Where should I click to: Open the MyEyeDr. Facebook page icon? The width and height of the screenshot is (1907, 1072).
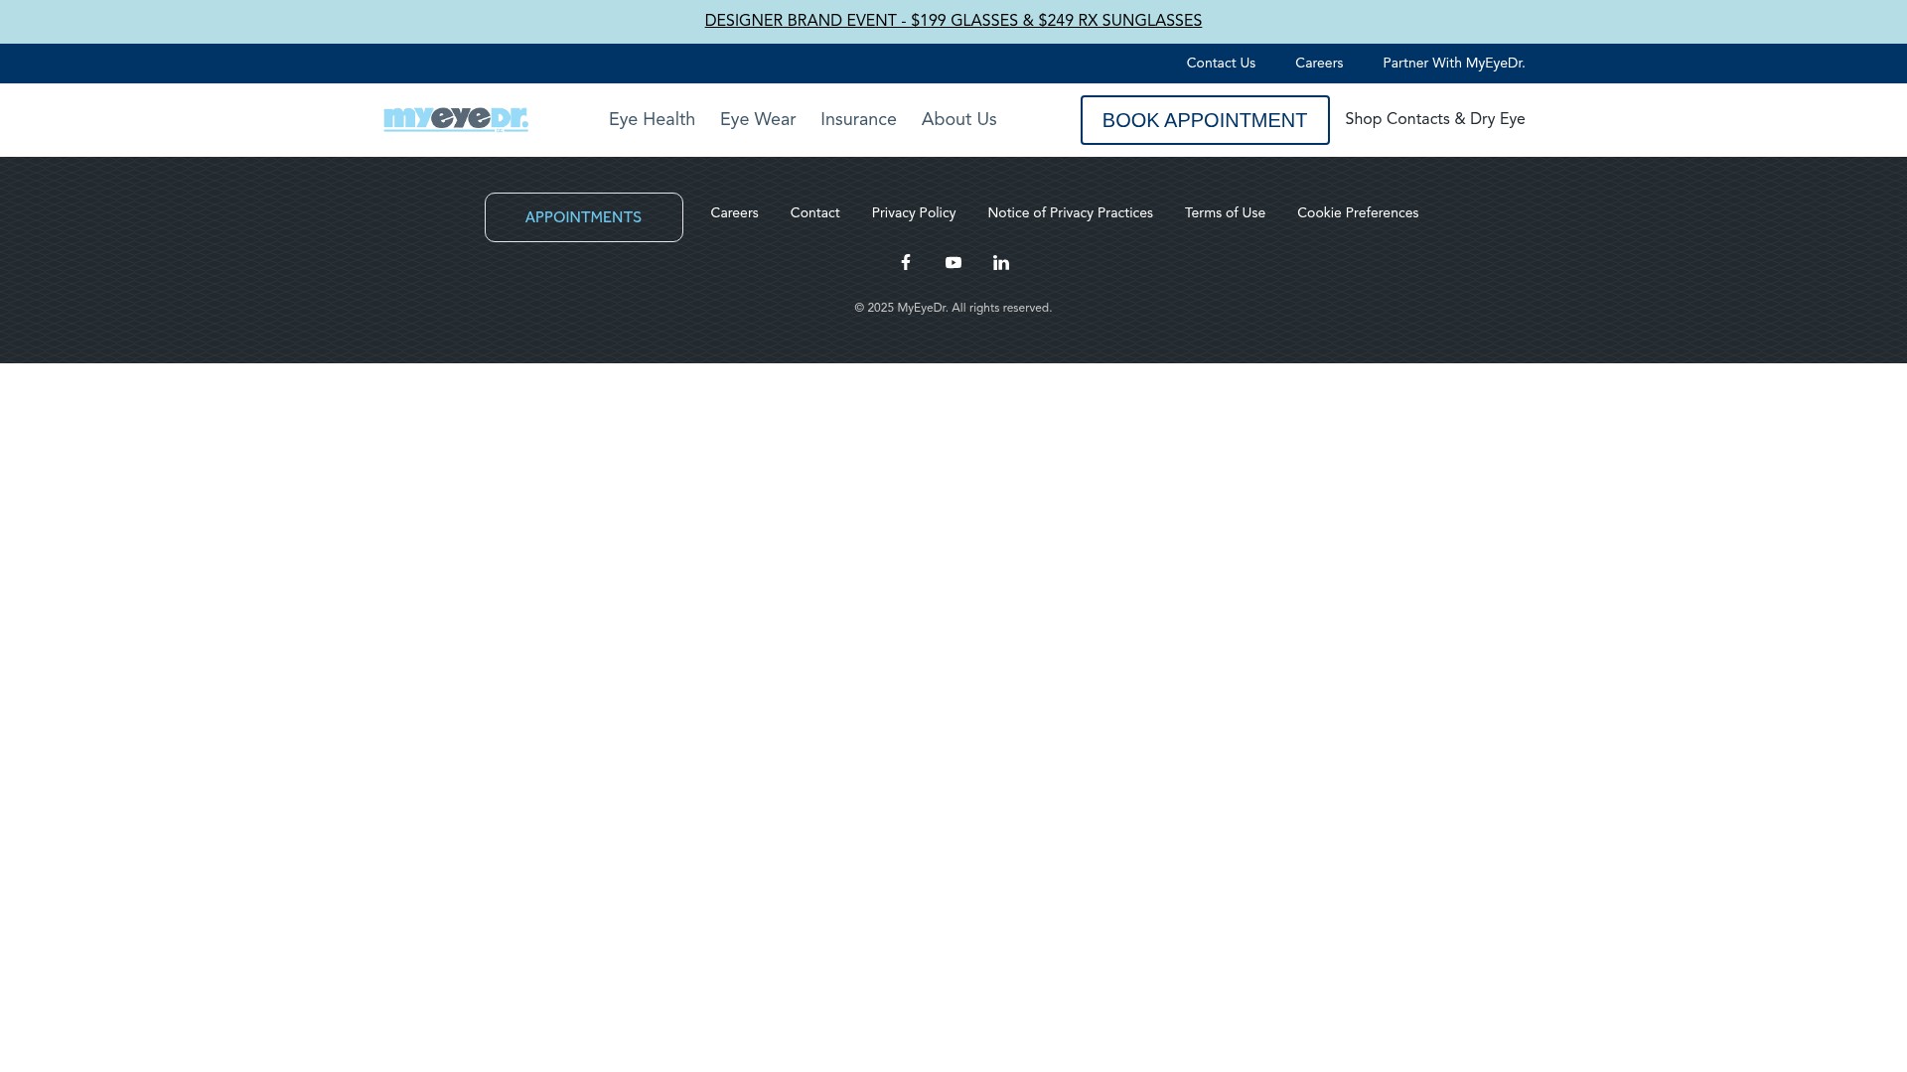906,262
